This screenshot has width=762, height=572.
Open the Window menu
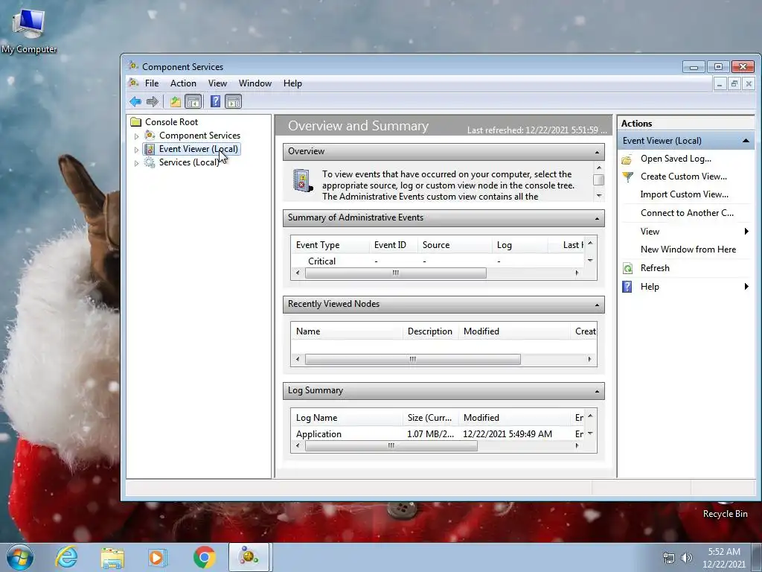(x=255, y=83)
